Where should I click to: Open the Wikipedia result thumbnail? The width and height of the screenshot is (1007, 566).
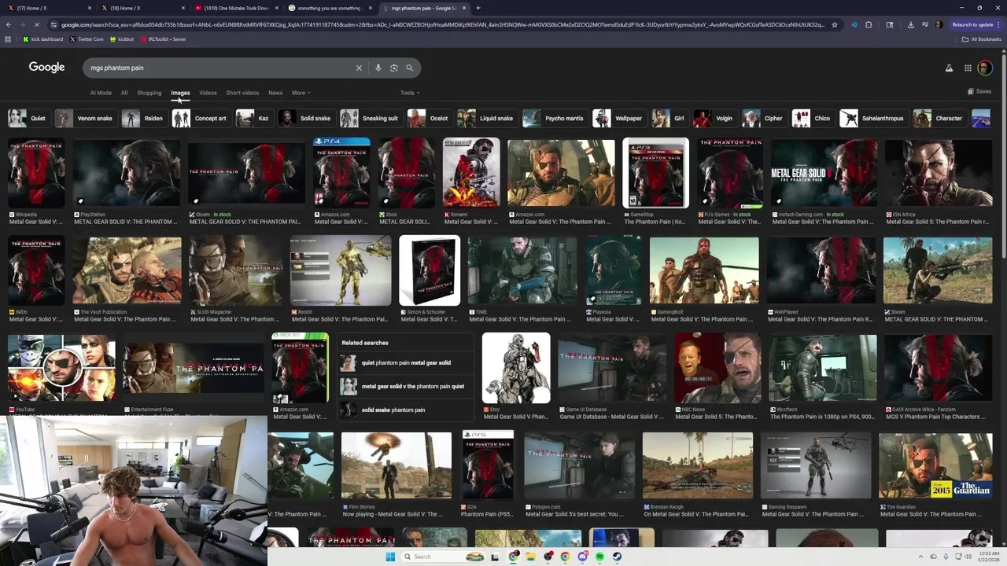(35, 173)
